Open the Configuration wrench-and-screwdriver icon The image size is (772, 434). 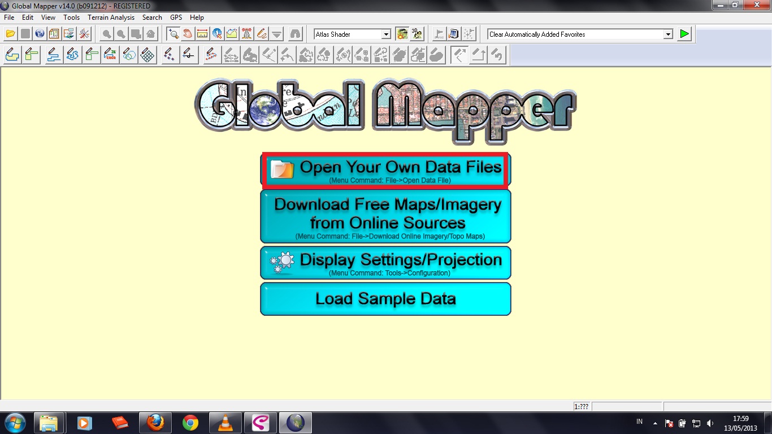pyautogui.click(x=84, y=34)
